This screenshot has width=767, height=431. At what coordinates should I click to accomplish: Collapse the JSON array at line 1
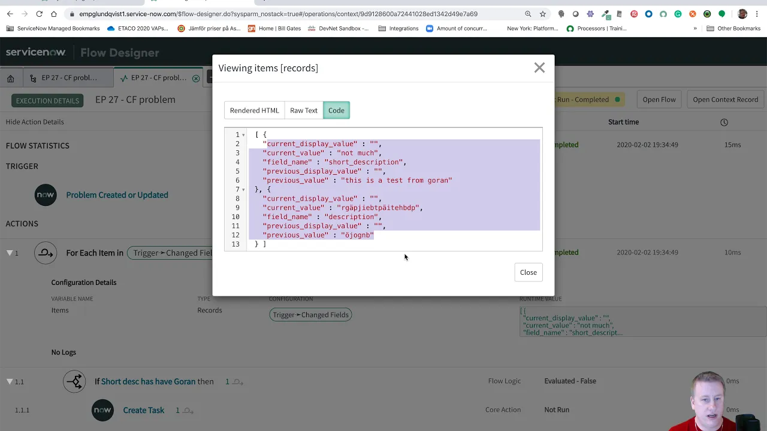click(x=243, y=135)
